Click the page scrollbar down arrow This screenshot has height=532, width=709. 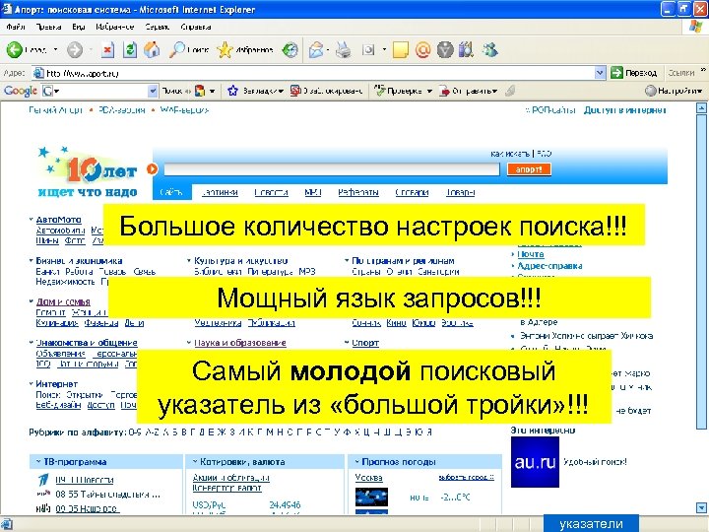coord(701,508)
